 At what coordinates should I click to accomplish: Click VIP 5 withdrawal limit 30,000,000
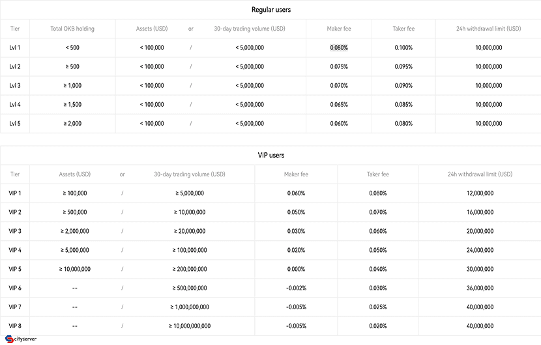pyautogui.click(x=480, y=269)
